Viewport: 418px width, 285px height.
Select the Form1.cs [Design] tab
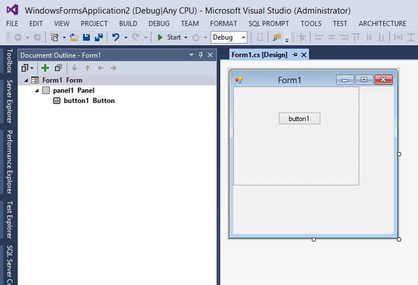[259, 55]
